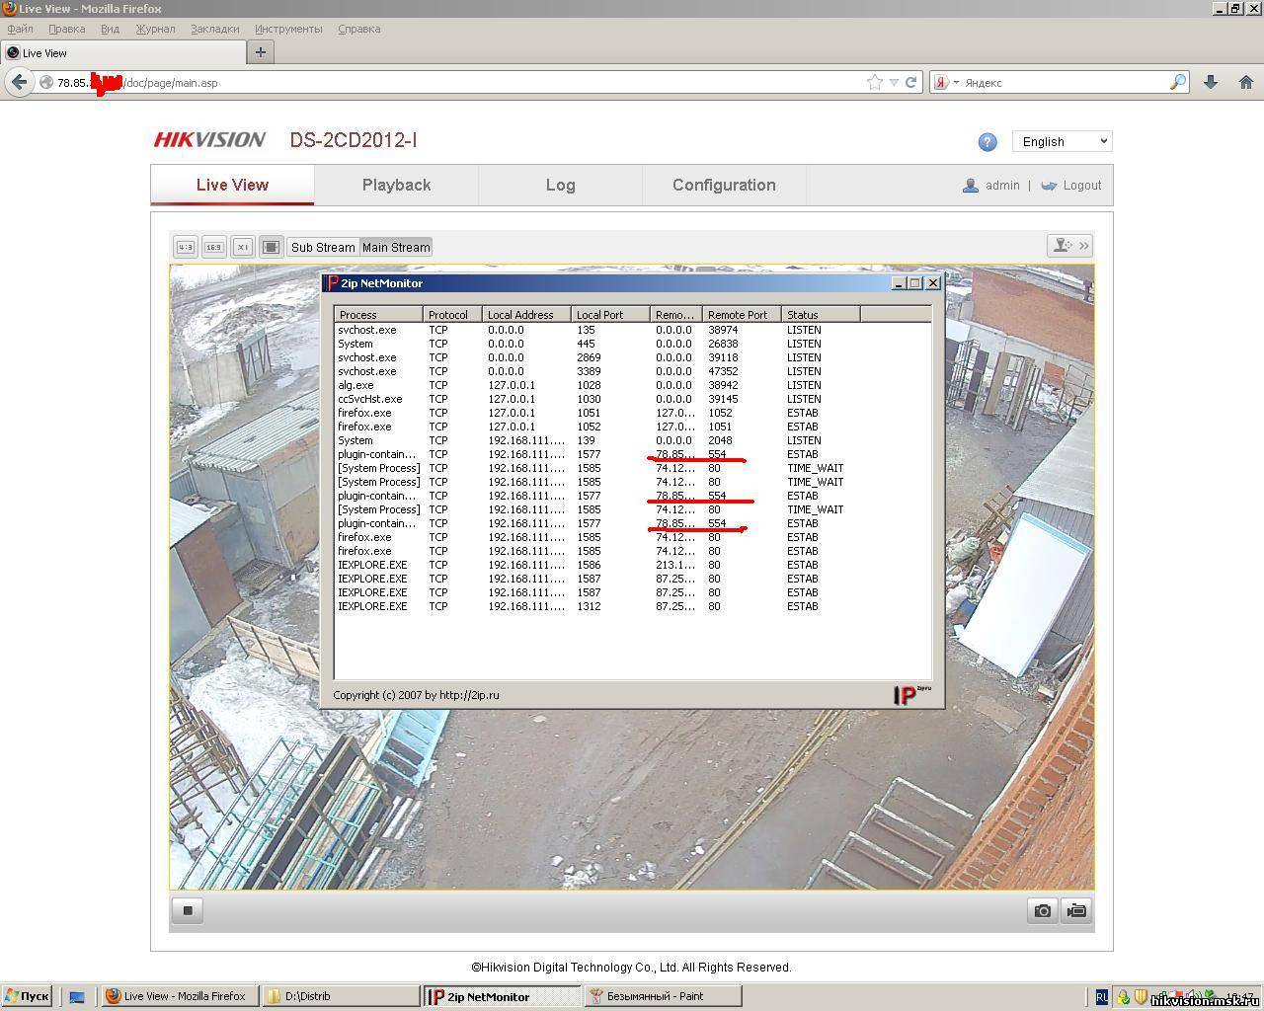Open the English language dropdown
The height and width of the screenshot is (1011, 1264).
point(1062,141)
